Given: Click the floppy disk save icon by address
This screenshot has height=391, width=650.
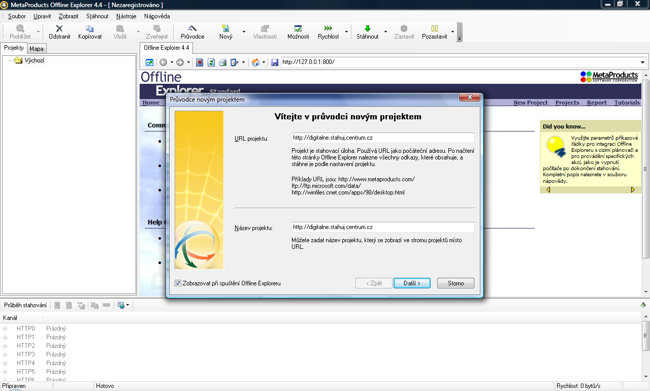Looking at the screenshot, I should pos(275,62).
